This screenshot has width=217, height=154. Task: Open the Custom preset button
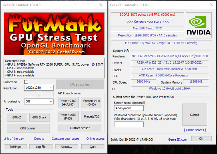click(80, 128)
